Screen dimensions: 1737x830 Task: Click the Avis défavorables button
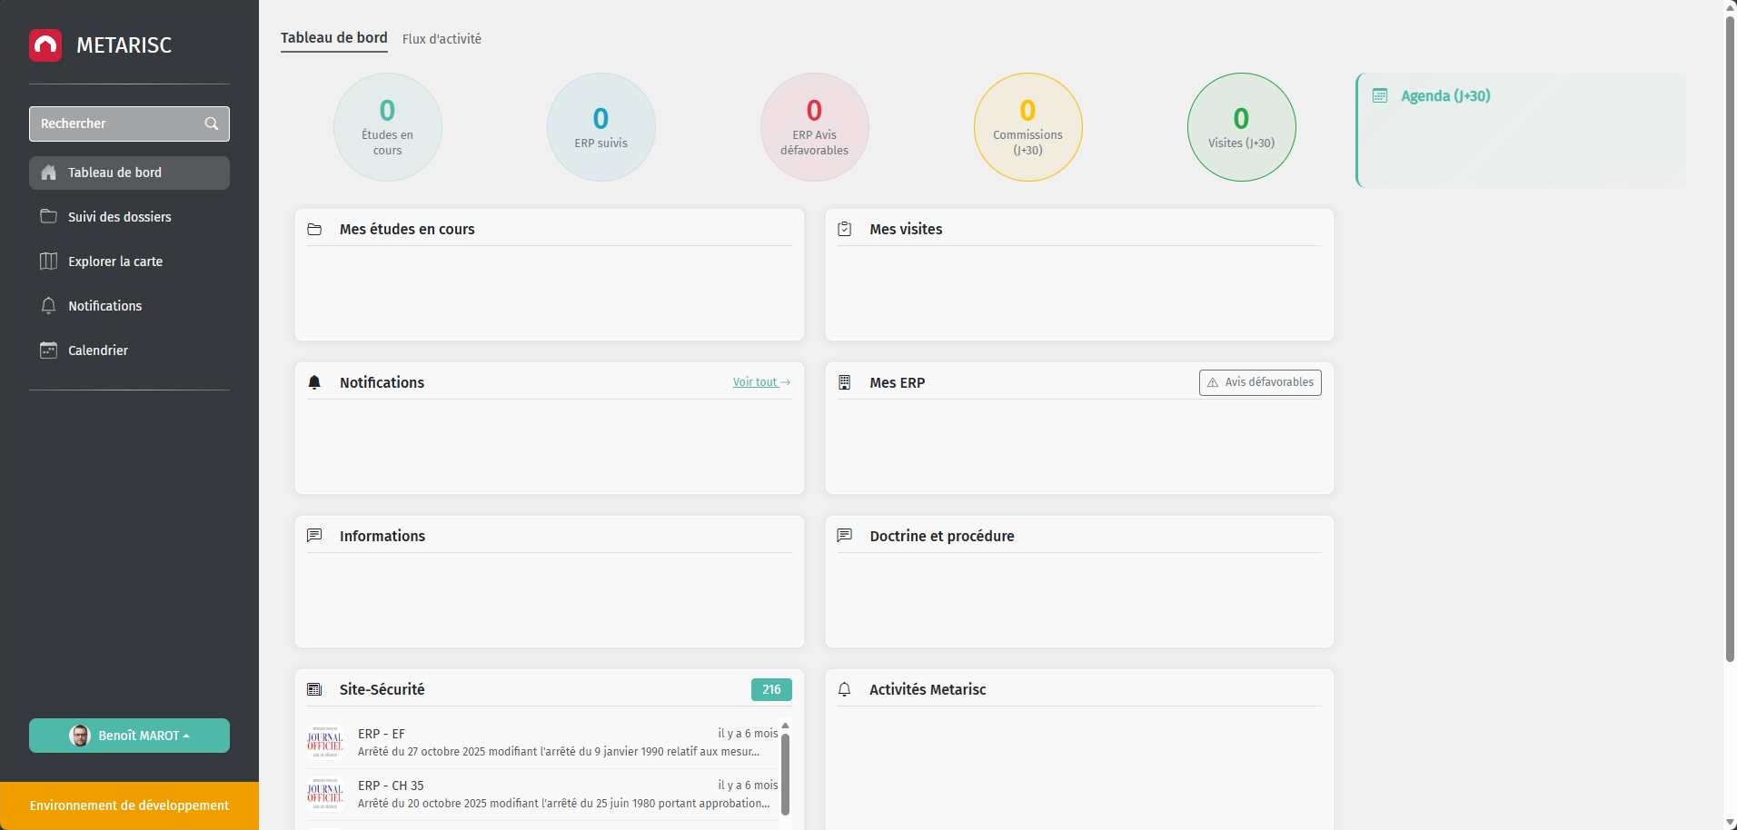[x=1260, y=382]
